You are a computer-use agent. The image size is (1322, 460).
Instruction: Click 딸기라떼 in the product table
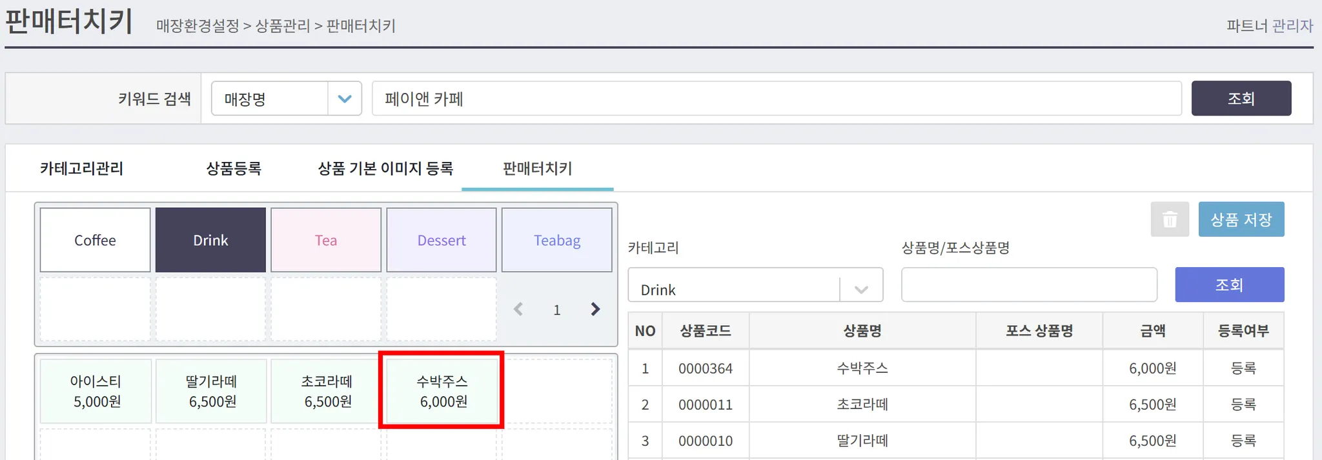point(862,441)
